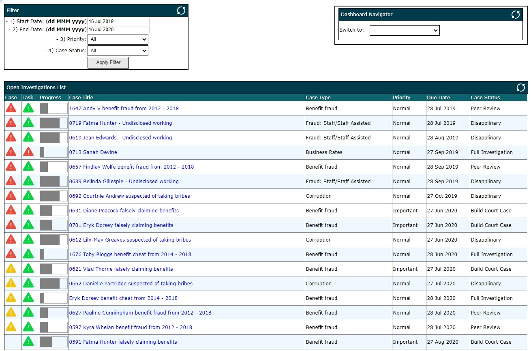Click green task icon for 0591 Fatma Hunter
The height and width of the screenshot is (351, 531).
28,342
